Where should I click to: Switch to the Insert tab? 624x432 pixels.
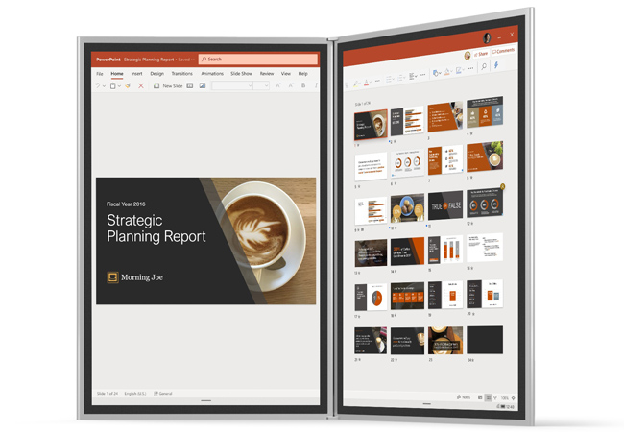[x=137, y=74]
